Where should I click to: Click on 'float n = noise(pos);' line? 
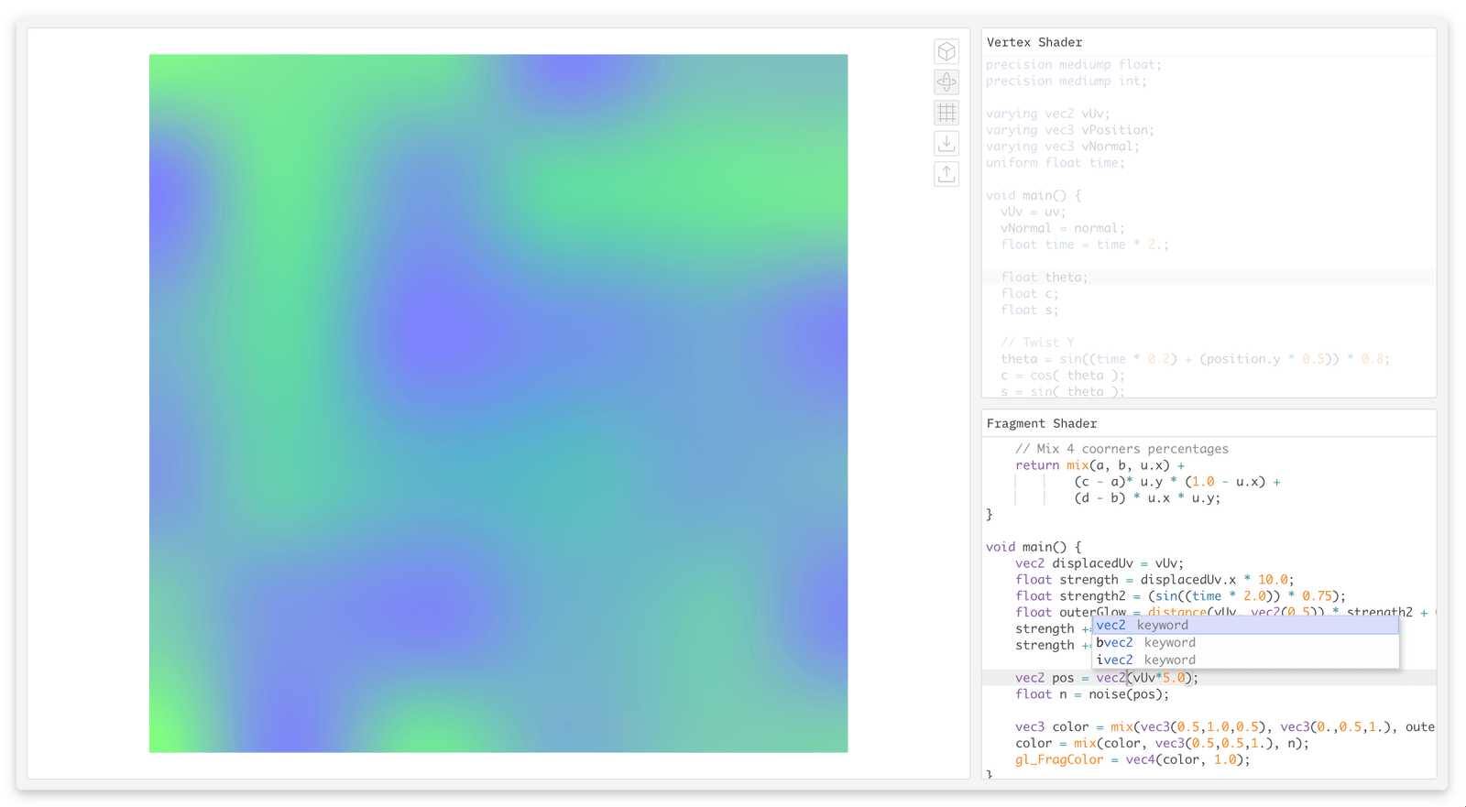(1091, 694)
